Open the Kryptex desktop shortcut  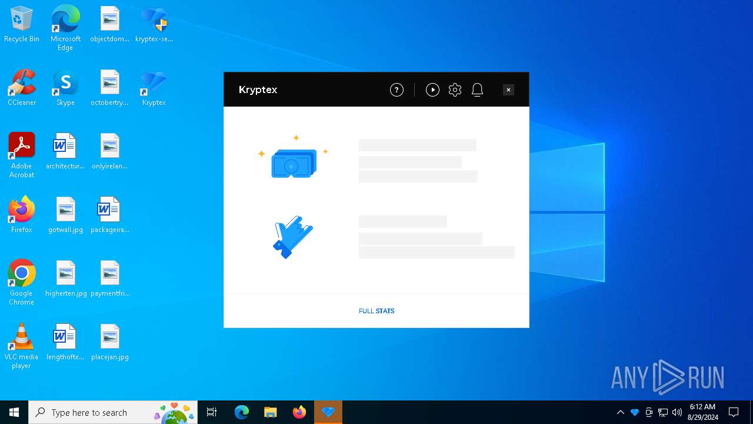(x=154, y=88)
